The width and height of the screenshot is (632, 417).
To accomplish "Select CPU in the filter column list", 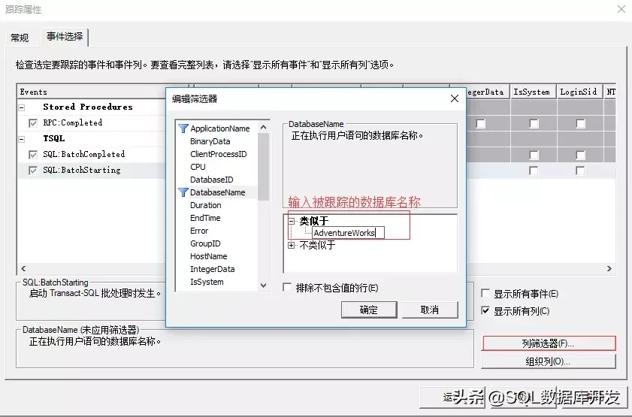I will [198, 167].
